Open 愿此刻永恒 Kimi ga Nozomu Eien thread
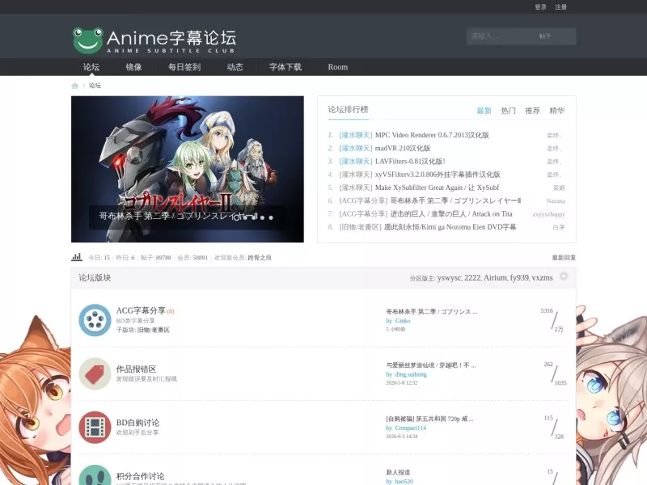The width and height of the screenshot is (647, 485). tap(450, 227)
